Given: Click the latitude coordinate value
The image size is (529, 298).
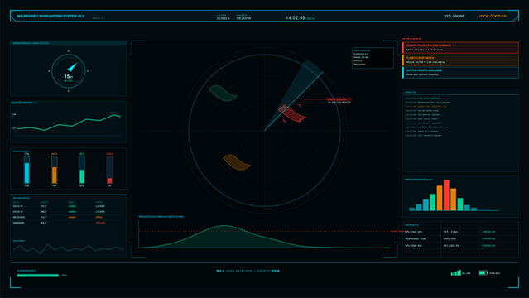Looking at the screenshot, I should [224, 18].
